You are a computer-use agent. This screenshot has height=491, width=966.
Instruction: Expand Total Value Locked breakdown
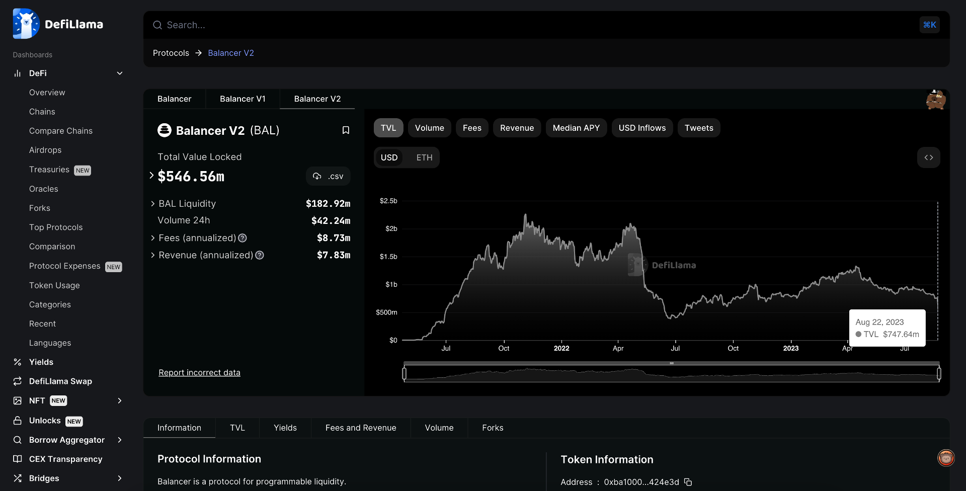point(151,176)
